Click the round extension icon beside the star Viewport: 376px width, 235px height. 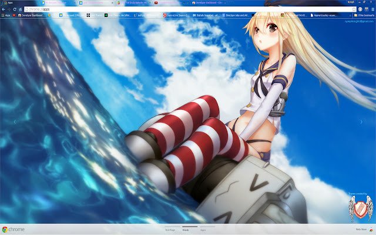pyautogui.click(x=360, y=9)
